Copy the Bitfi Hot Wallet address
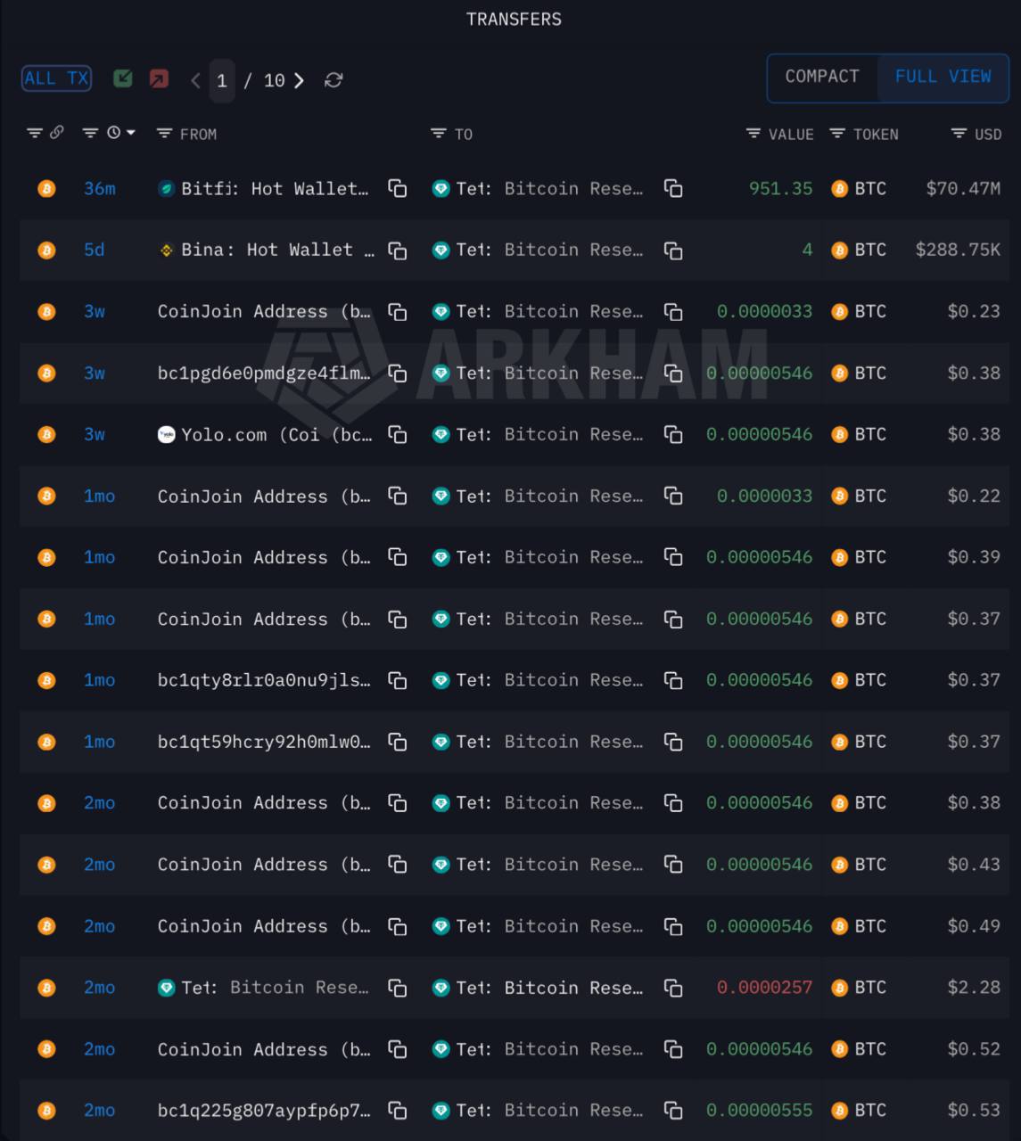The height and width of the screenshot is (1141, 1021). (x=398, y=188)
